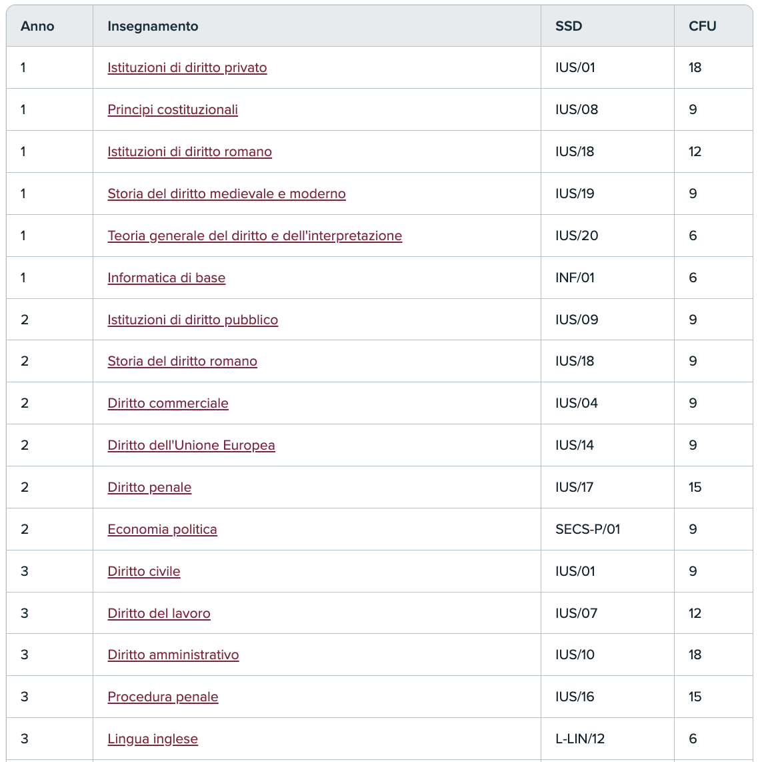Viewport: 764px width, 762px height.
Task: Select the Economia politica link
Action: pos(162,529)
